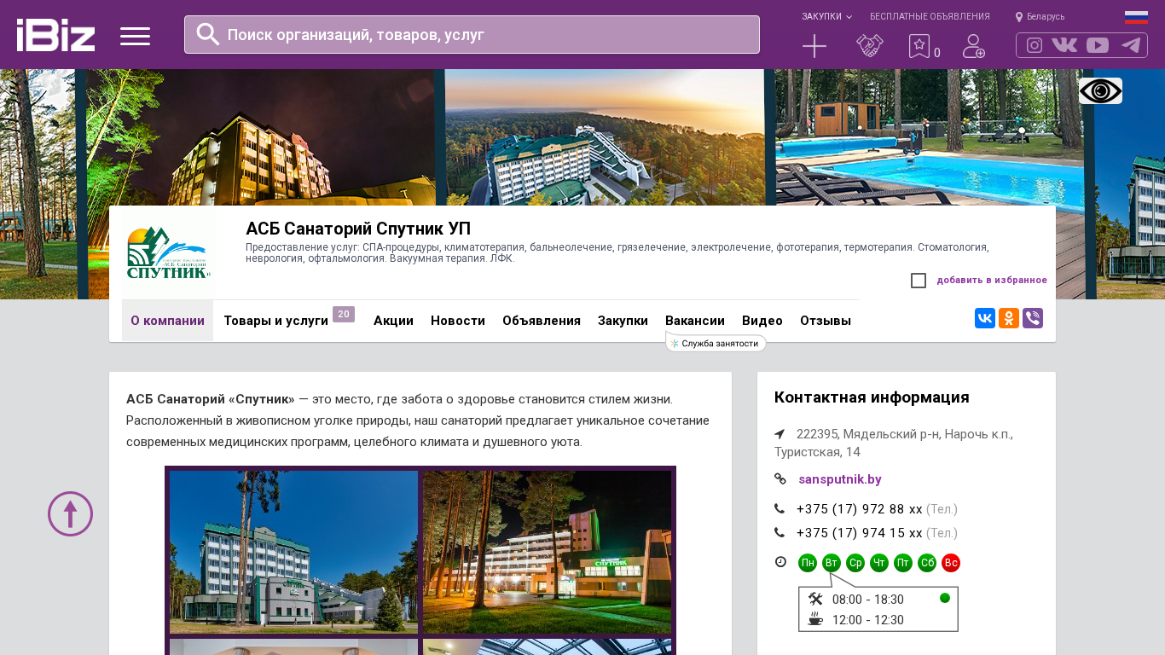Viewport: 1165px width, 655px height.
Task: Open the iBiz home logo
Action: [x=55, y=35]
